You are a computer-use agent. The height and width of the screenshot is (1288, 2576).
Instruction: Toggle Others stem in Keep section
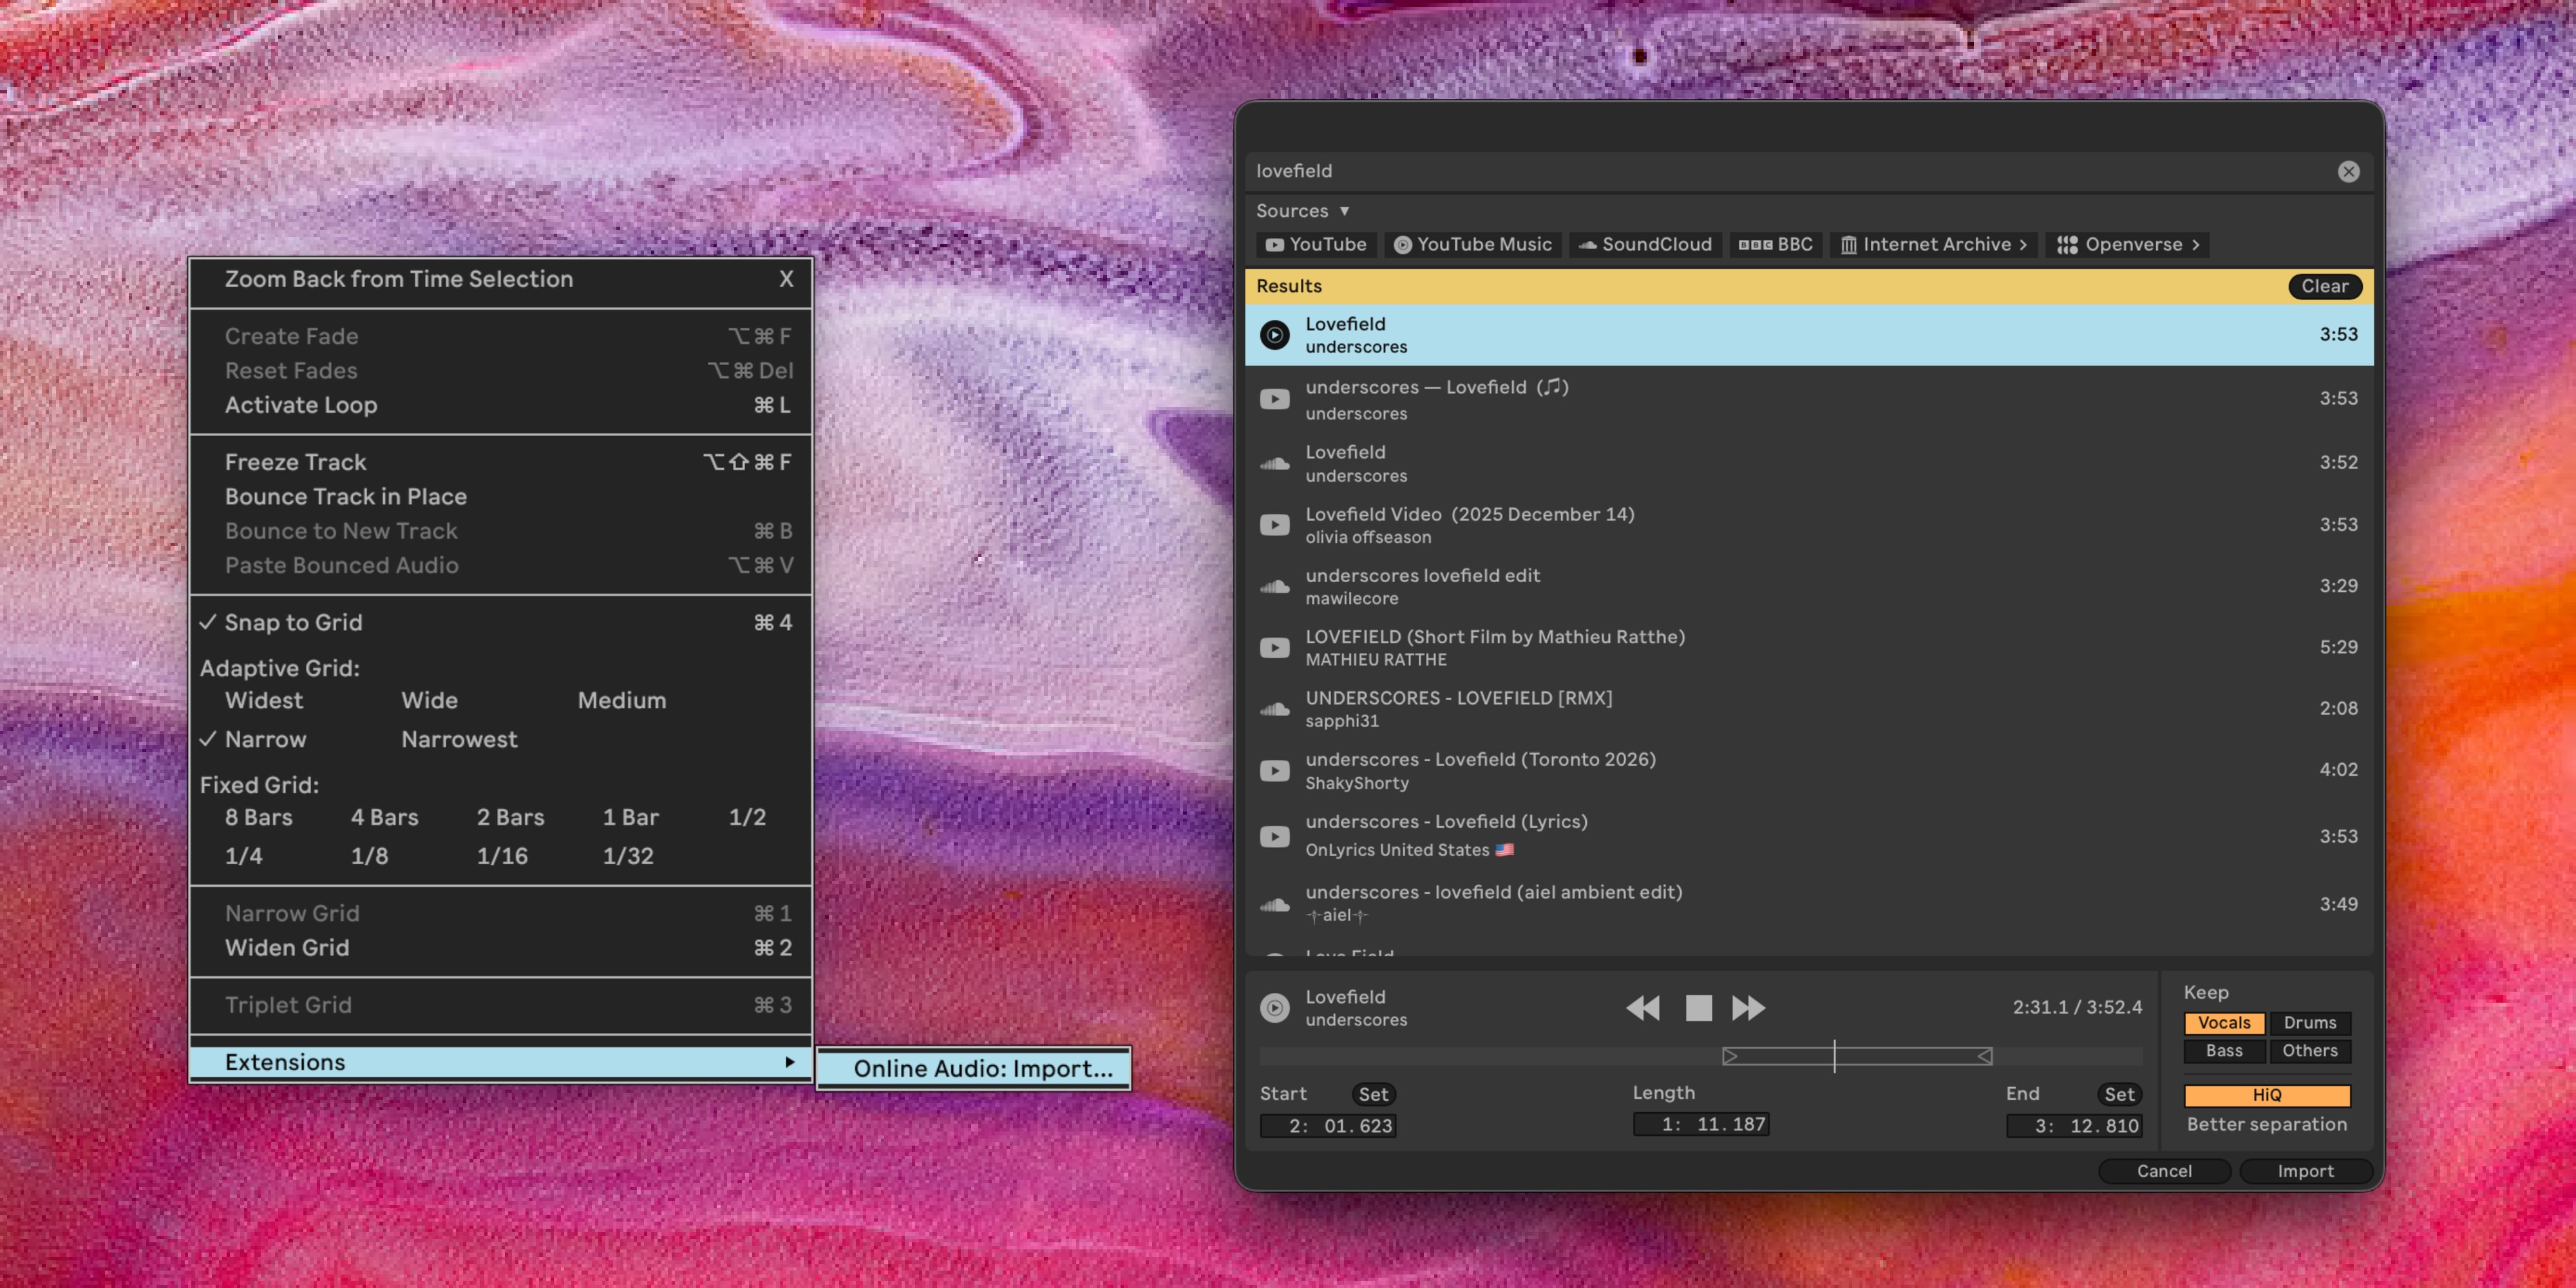pos(2310,1051)
